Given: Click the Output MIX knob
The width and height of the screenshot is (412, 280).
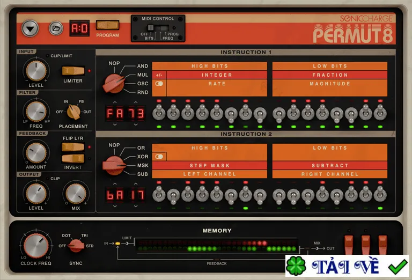Looking at the screenshot, I should point(76,194).
